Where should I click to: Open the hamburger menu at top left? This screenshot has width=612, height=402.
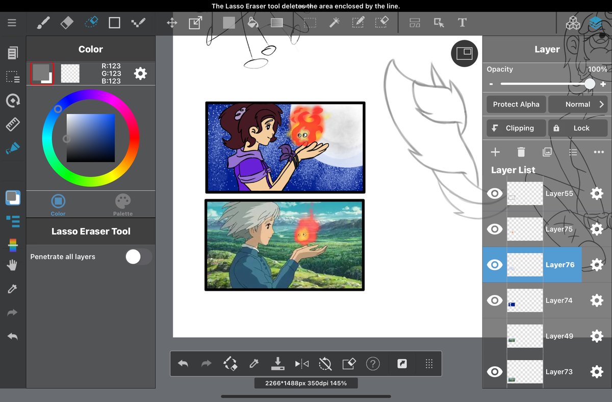(11, 22)
